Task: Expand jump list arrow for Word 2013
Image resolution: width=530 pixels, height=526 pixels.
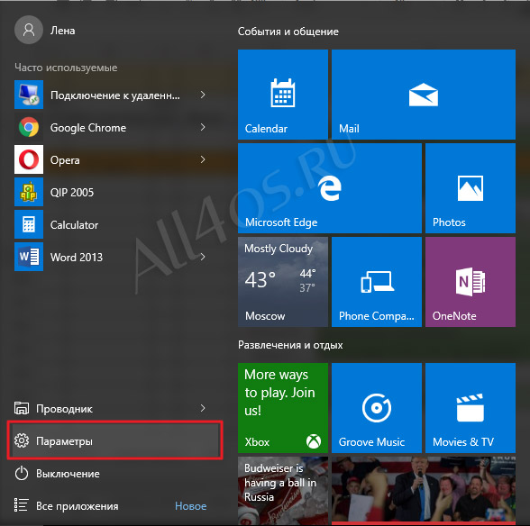Action: point(203,257)
